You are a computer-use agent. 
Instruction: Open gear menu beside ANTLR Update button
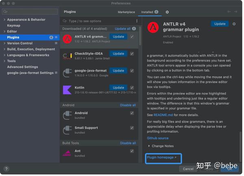pos(234,24)
